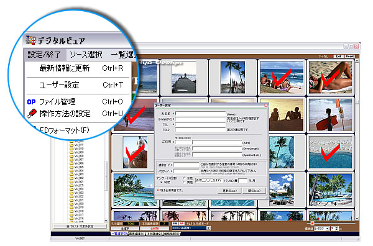Click the 閉(Close) button in dialog

(254, 191)
